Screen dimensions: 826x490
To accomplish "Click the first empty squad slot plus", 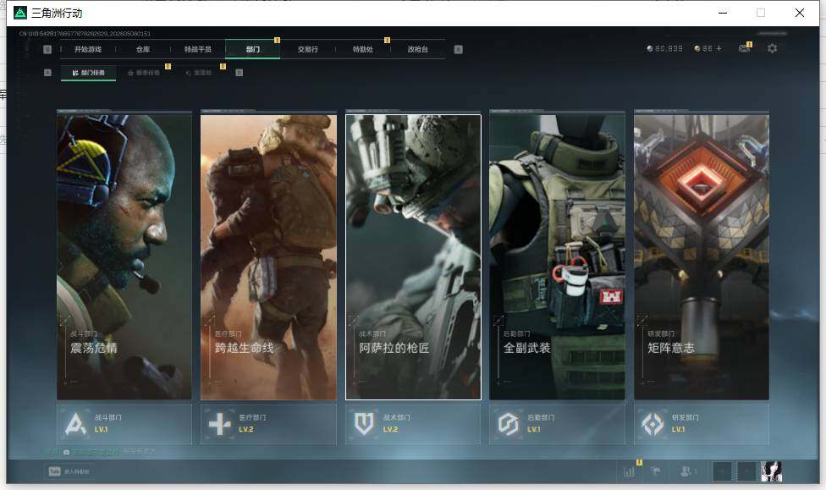I will point(722,471).
